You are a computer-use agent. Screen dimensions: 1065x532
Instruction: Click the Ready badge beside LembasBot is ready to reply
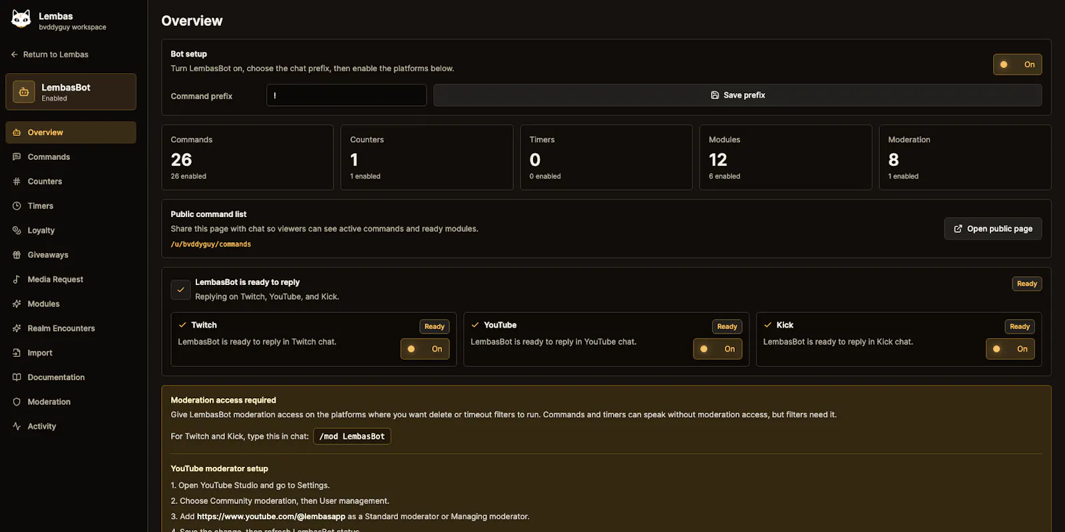(1027, 284)
